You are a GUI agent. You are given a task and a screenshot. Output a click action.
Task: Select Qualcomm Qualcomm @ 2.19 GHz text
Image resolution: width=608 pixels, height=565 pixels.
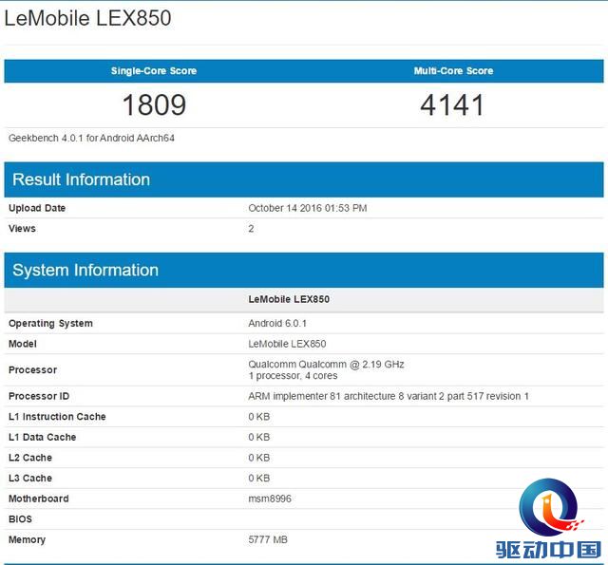[x=326, y=365]
